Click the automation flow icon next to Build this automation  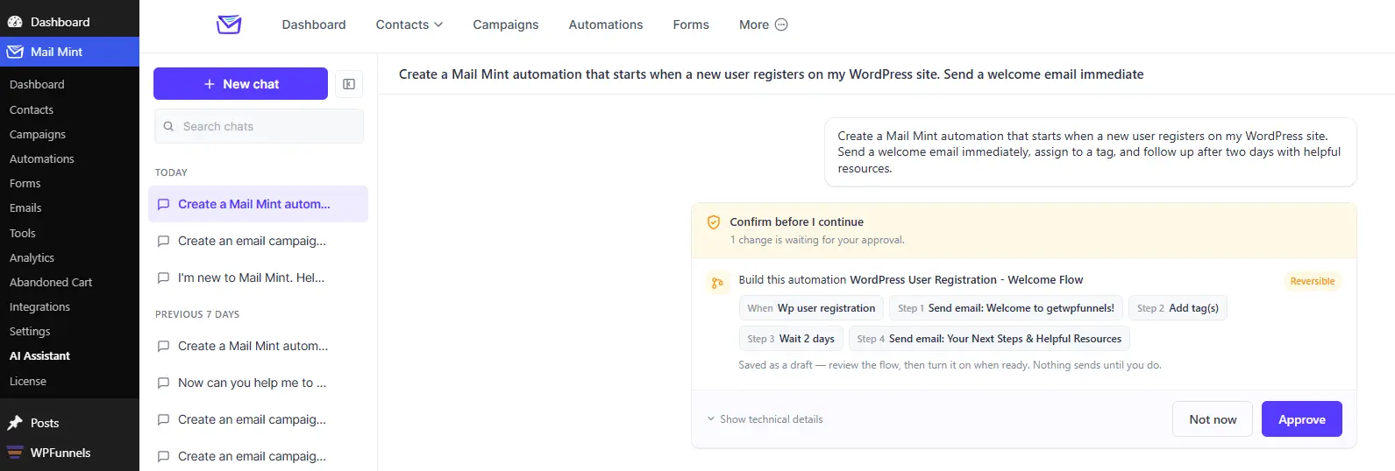pos(717,283)
